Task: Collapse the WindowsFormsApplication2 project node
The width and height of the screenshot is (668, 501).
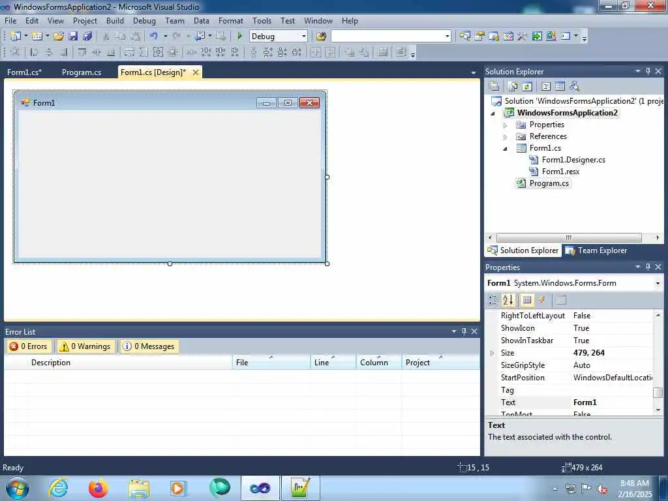Action: tap(493, 114)
